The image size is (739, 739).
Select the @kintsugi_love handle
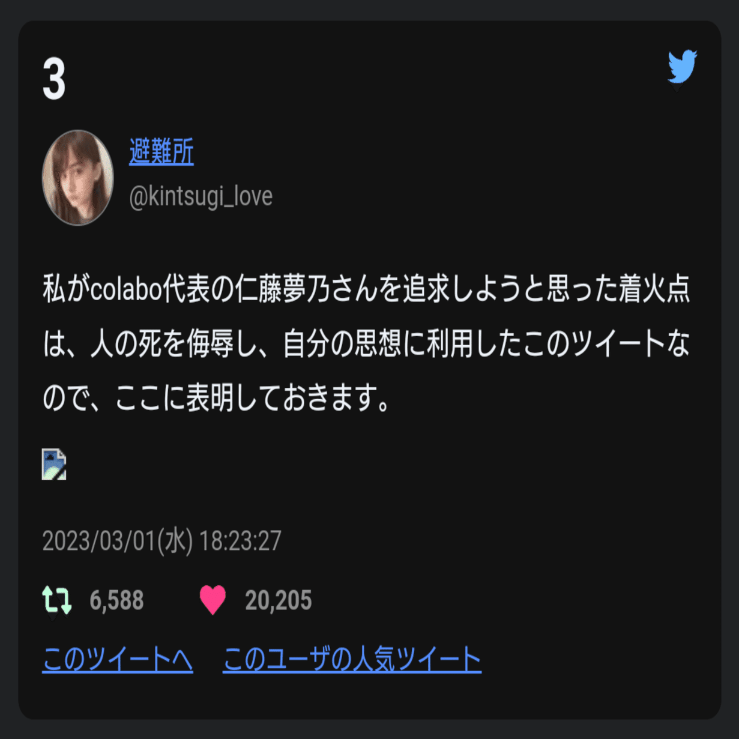pos(201,196)
